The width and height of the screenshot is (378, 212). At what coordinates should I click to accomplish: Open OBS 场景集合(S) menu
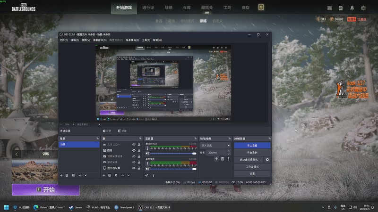click(132, 40)
